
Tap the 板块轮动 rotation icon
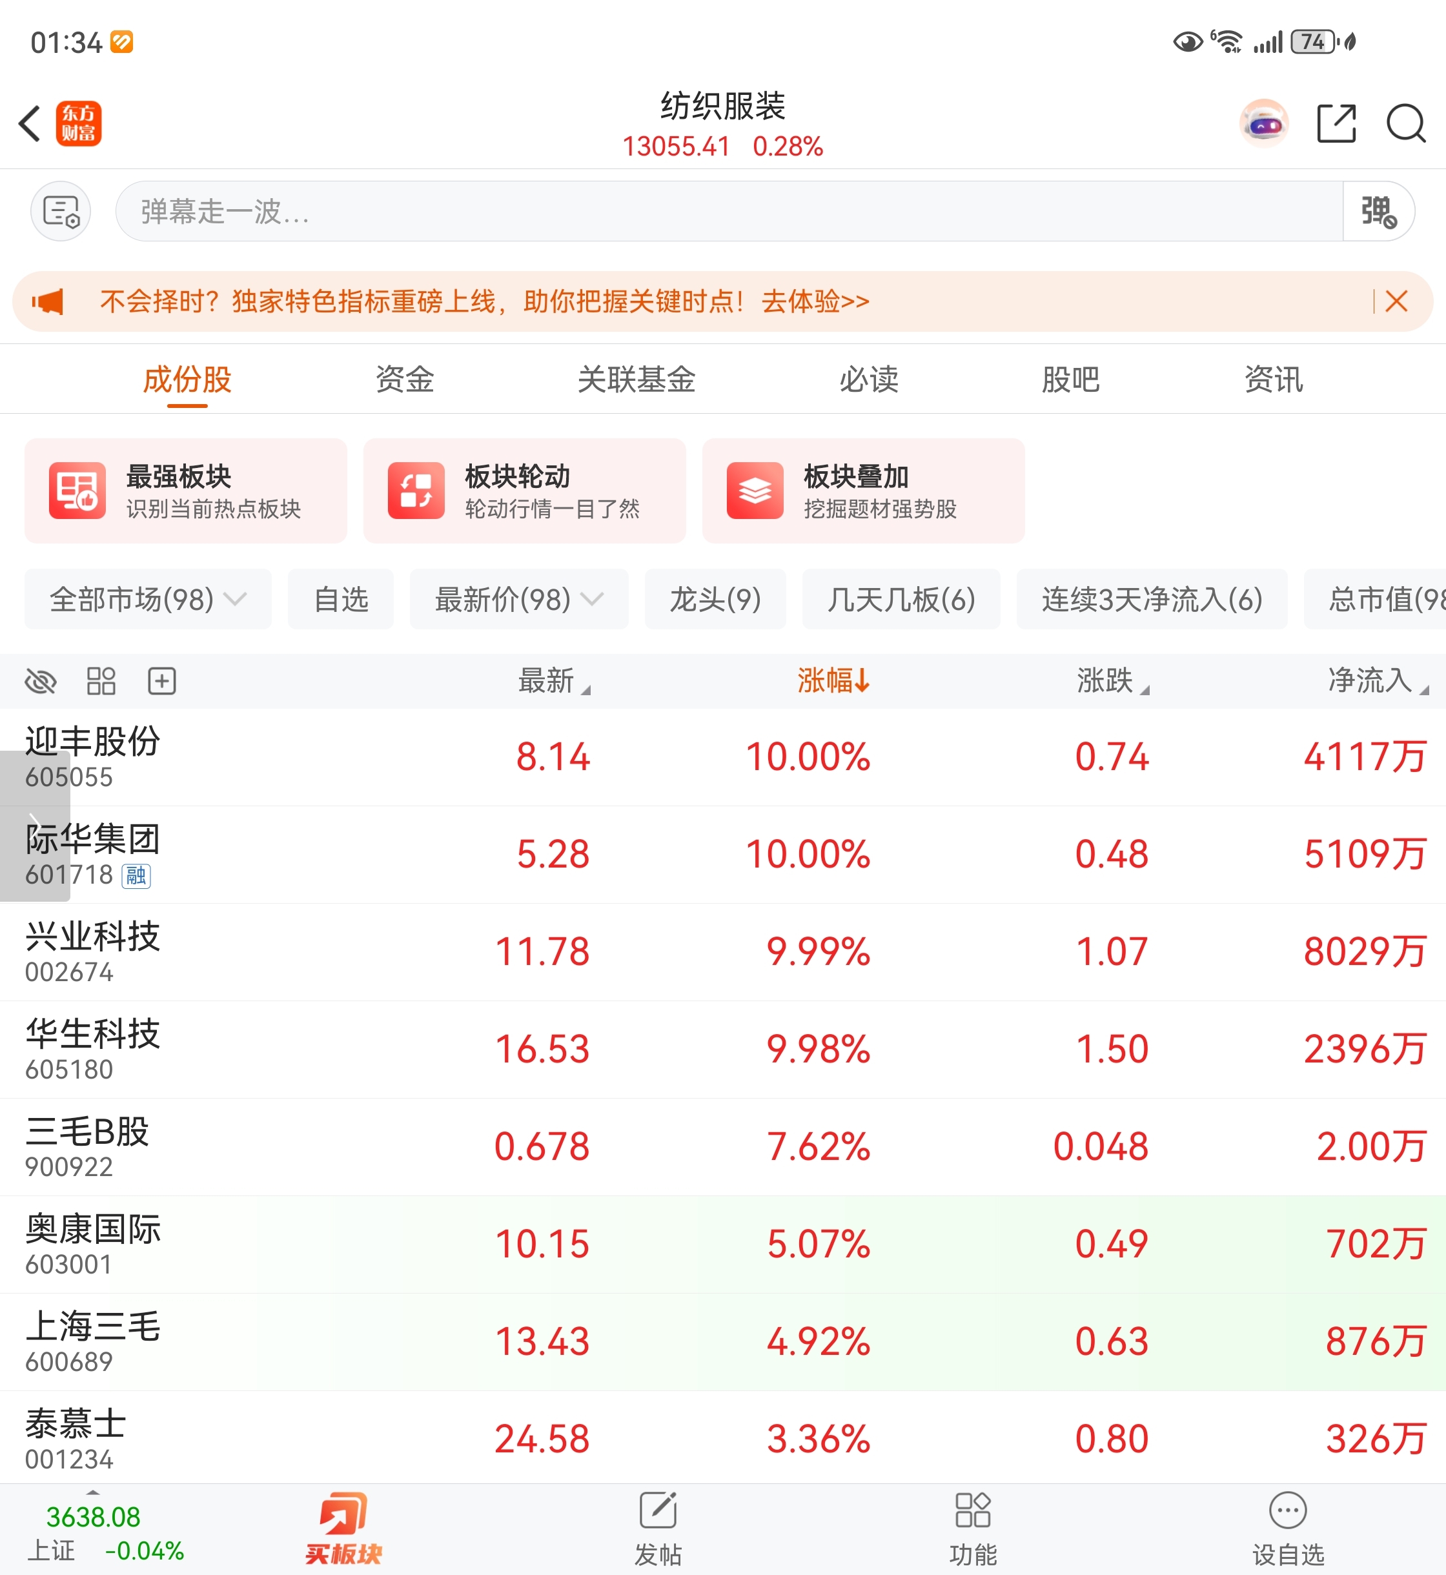click(416, 491)
